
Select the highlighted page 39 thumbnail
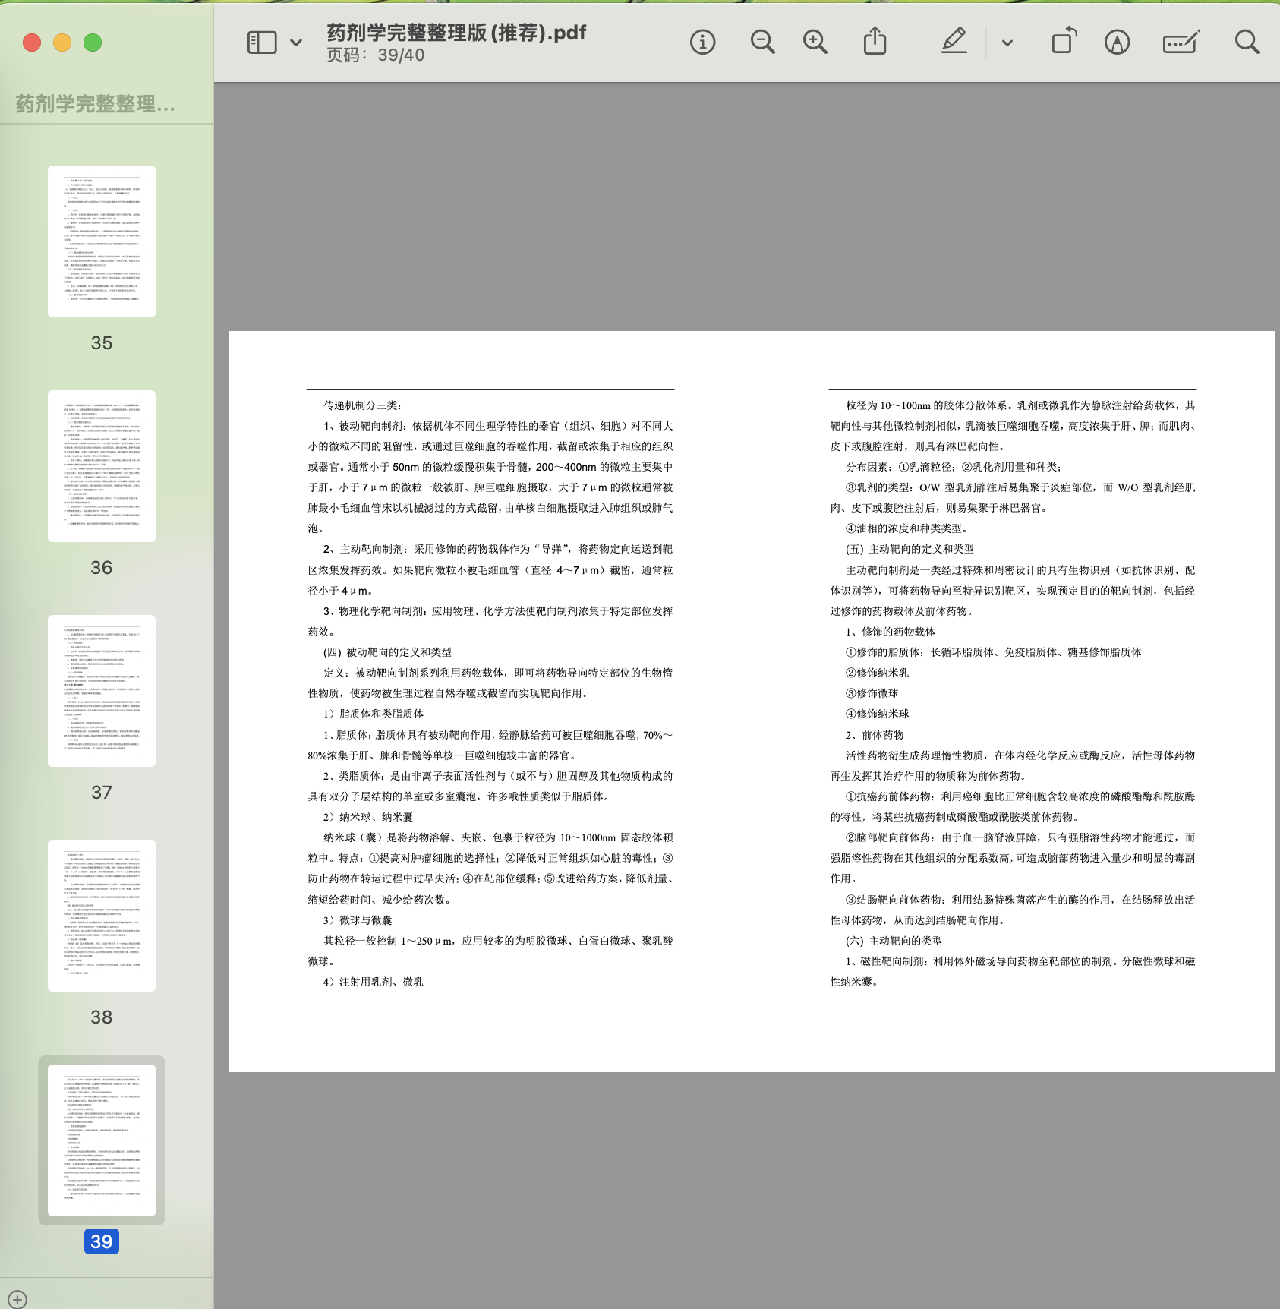[x=102, y=1140]
